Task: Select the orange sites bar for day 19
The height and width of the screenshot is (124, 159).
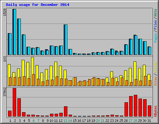Action: point(94,82)
